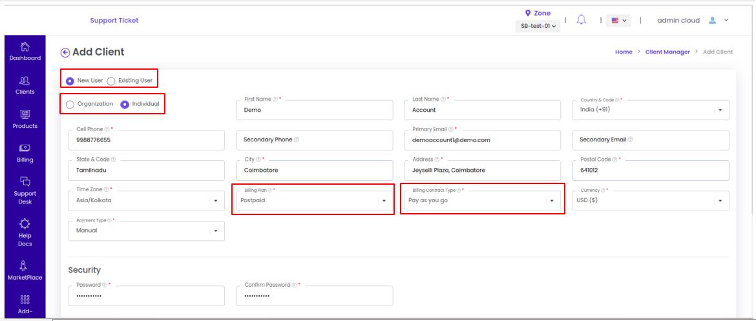Click the help icon next to Last Name
The height and width of the screenshot is (321, 756).
pyautogui.click(x=443, y=99)
